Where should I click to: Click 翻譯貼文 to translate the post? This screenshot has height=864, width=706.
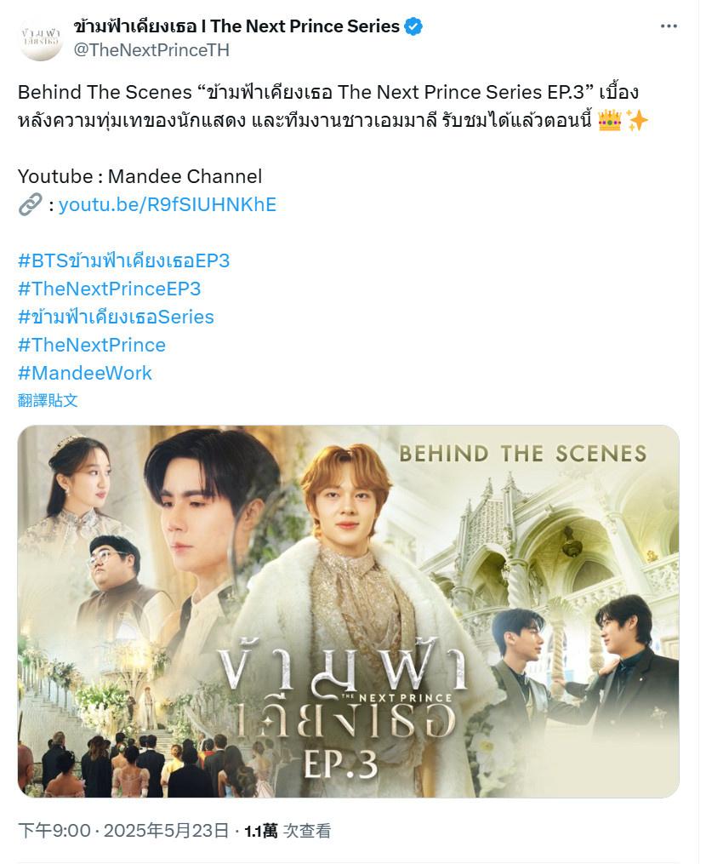(48, 400)
